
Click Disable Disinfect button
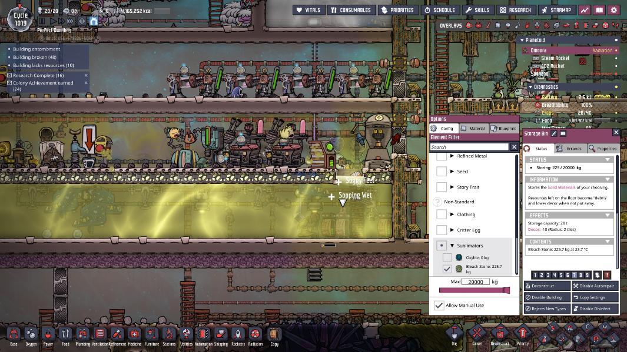click(595, 309)
